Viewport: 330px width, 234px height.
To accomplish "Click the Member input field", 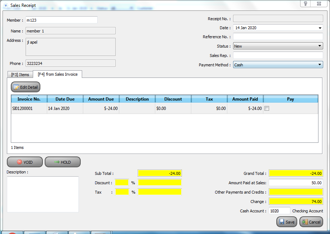I will (61, 20).
